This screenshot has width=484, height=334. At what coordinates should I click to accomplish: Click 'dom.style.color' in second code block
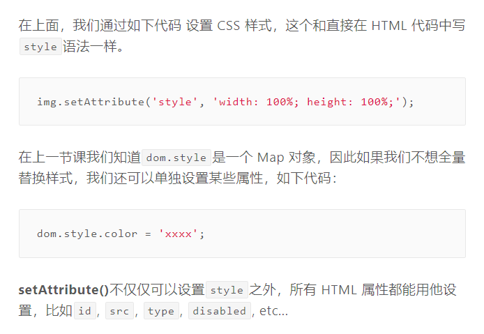[87, 234]
